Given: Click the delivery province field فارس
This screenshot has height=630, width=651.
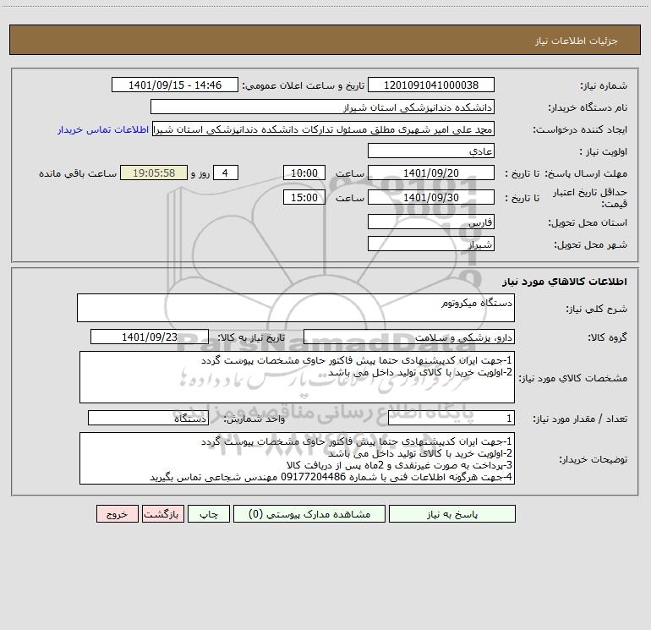Looking at the screenshot, I should (431, 222).
